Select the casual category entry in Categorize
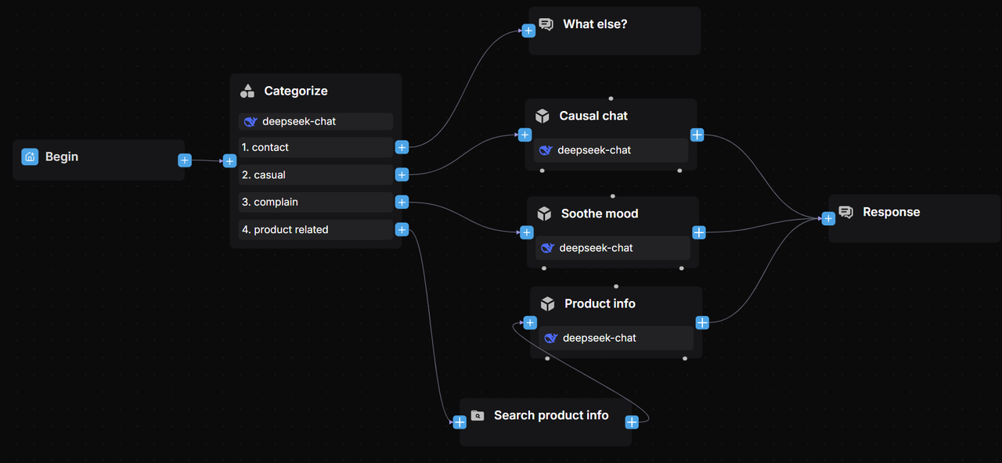Screen dimensions: 1002x463 click(x=315, y=174)
